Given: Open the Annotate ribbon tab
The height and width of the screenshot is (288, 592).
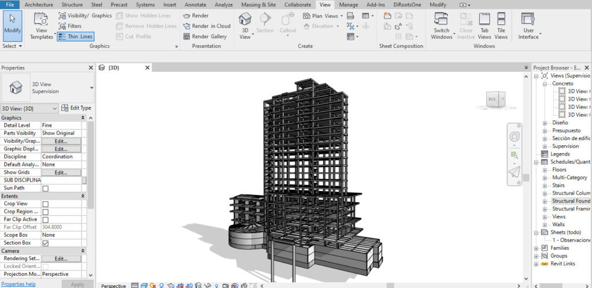Looking at the screenshot, I should point(195,5).
